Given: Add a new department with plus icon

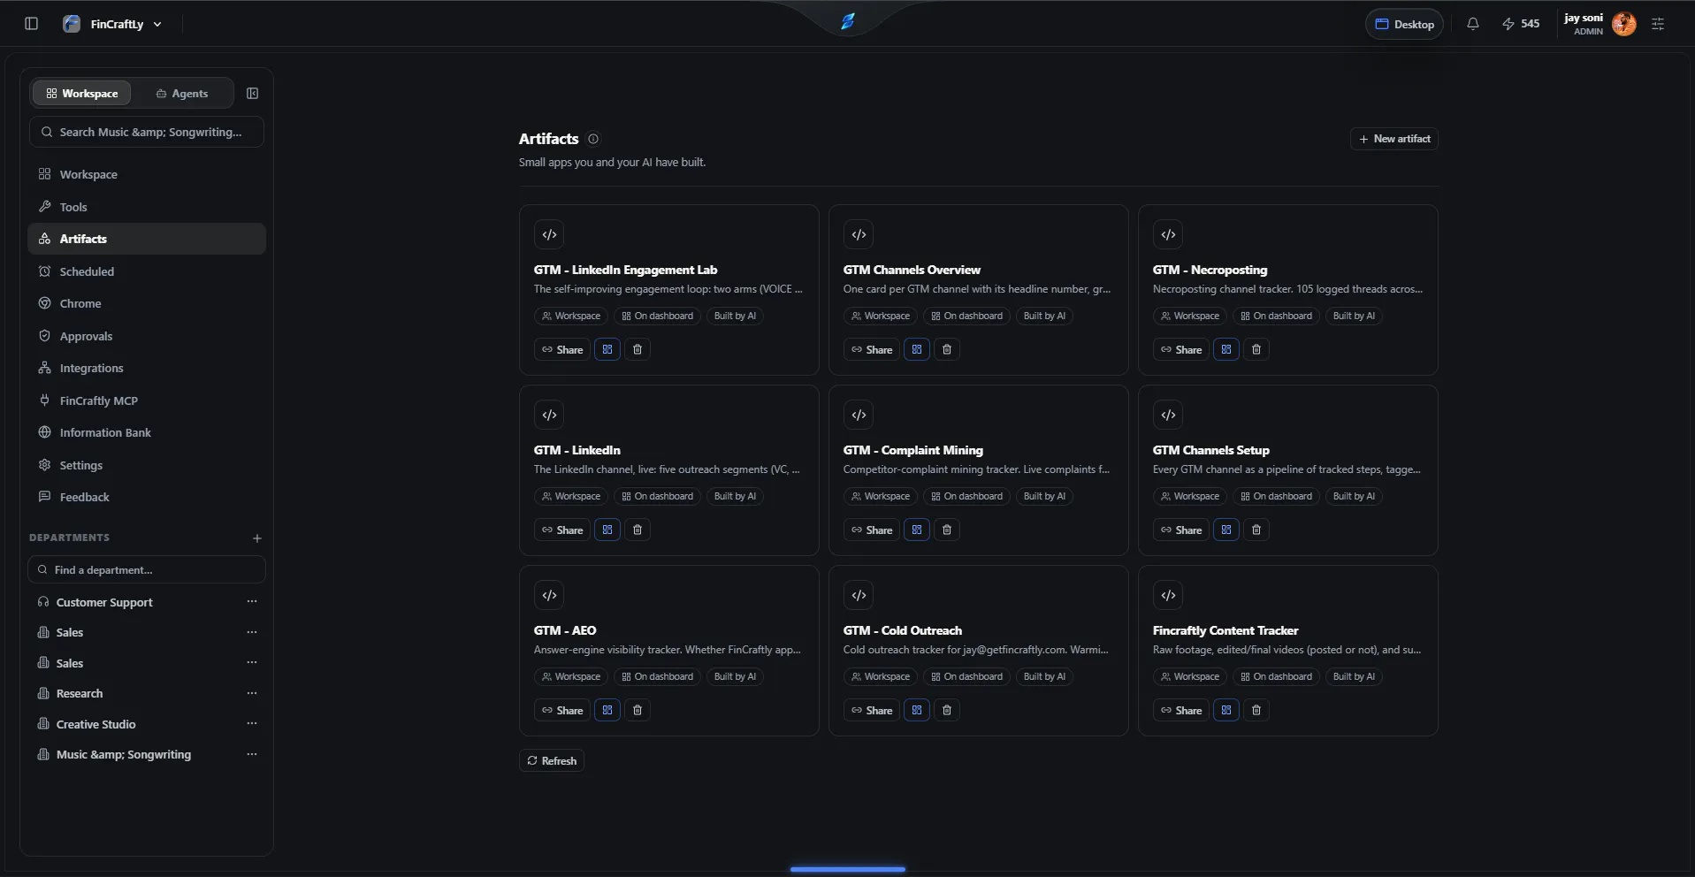Looking at the screenshot, I should [257, 538].
